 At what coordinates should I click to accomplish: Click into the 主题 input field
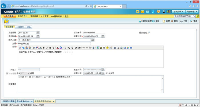[54, 44]
